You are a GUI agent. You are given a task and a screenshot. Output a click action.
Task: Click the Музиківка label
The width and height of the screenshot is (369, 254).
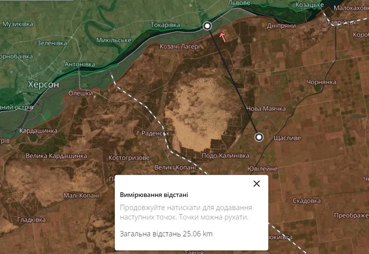17,24
